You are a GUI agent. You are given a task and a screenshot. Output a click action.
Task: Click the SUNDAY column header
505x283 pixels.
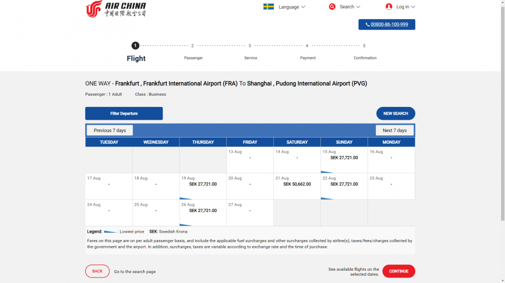point(344,142)
